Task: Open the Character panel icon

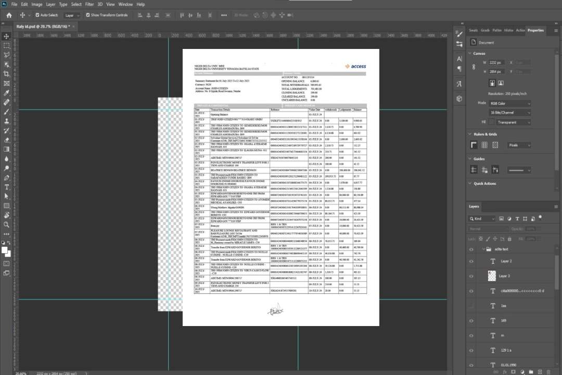Action: pos(459,58)
